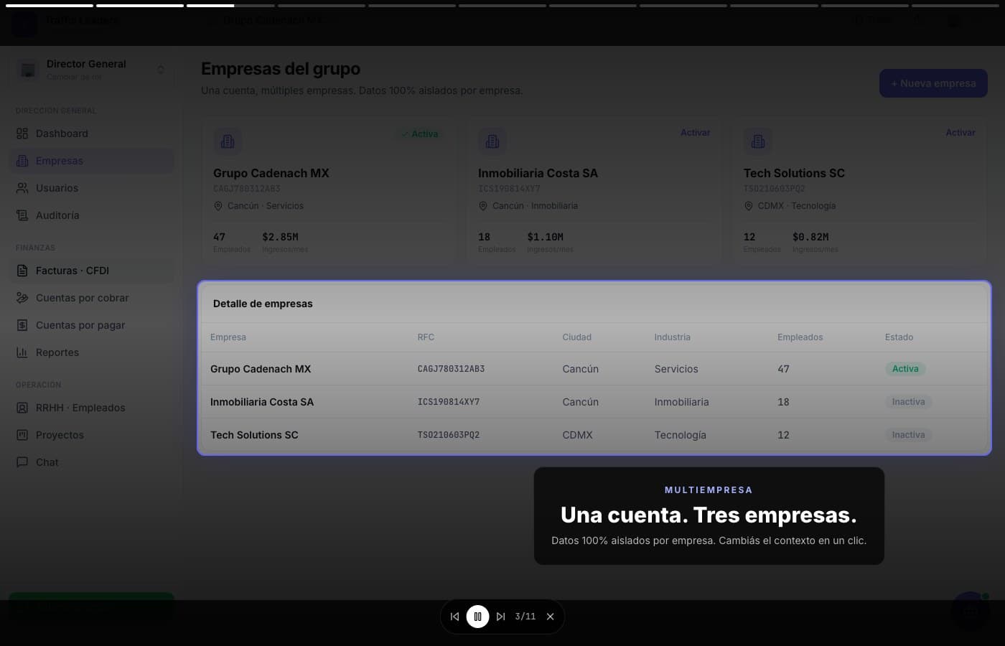This screenshot has width=1005, height=646.
Task: Open Facturas · CFDI invoice icon
Action: 22,271
